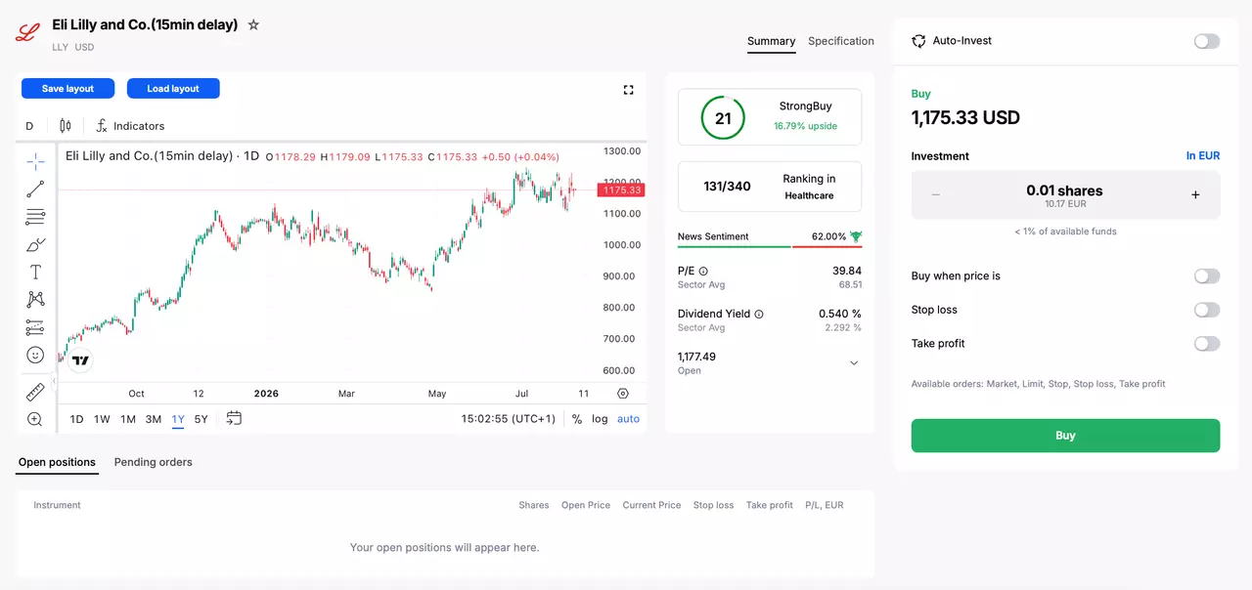The height and width of the screenshot is (590, 1252).
Task: Select the crosshair cursor tool
Action: 35,161
